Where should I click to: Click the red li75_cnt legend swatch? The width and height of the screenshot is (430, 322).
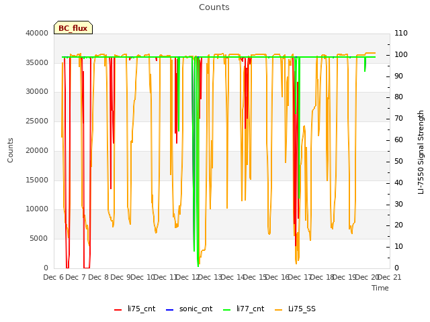point(118,310)
